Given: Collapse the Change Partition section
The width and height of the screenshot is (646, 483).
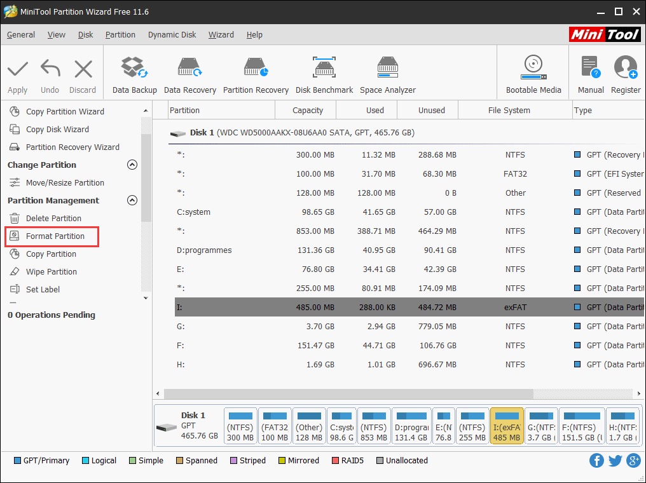Looking at the screenshot, I should coord(132,165).
